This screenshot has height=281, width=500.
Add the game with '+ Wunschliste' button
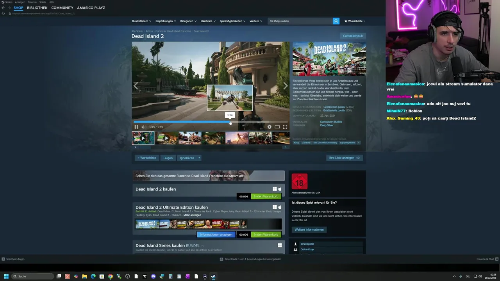147,158
